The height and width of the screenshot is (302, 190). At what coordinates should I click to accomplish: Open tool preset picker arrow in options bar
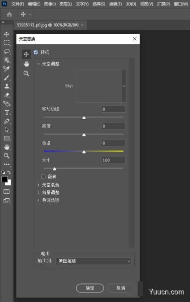pyautogui.click(x=30, y=15)
